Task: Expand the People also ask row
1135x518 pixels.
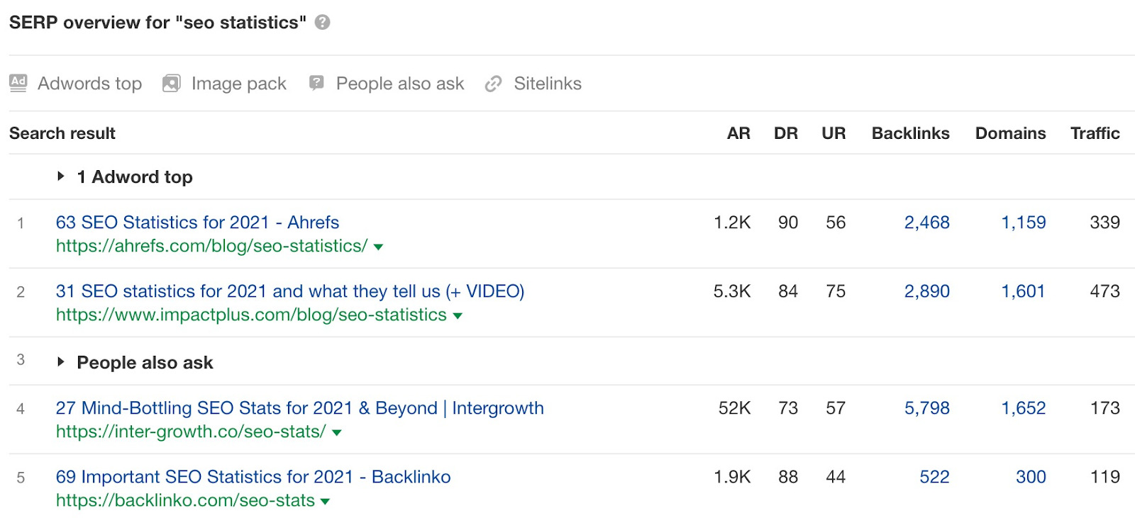Action: [x=61, y=362]
